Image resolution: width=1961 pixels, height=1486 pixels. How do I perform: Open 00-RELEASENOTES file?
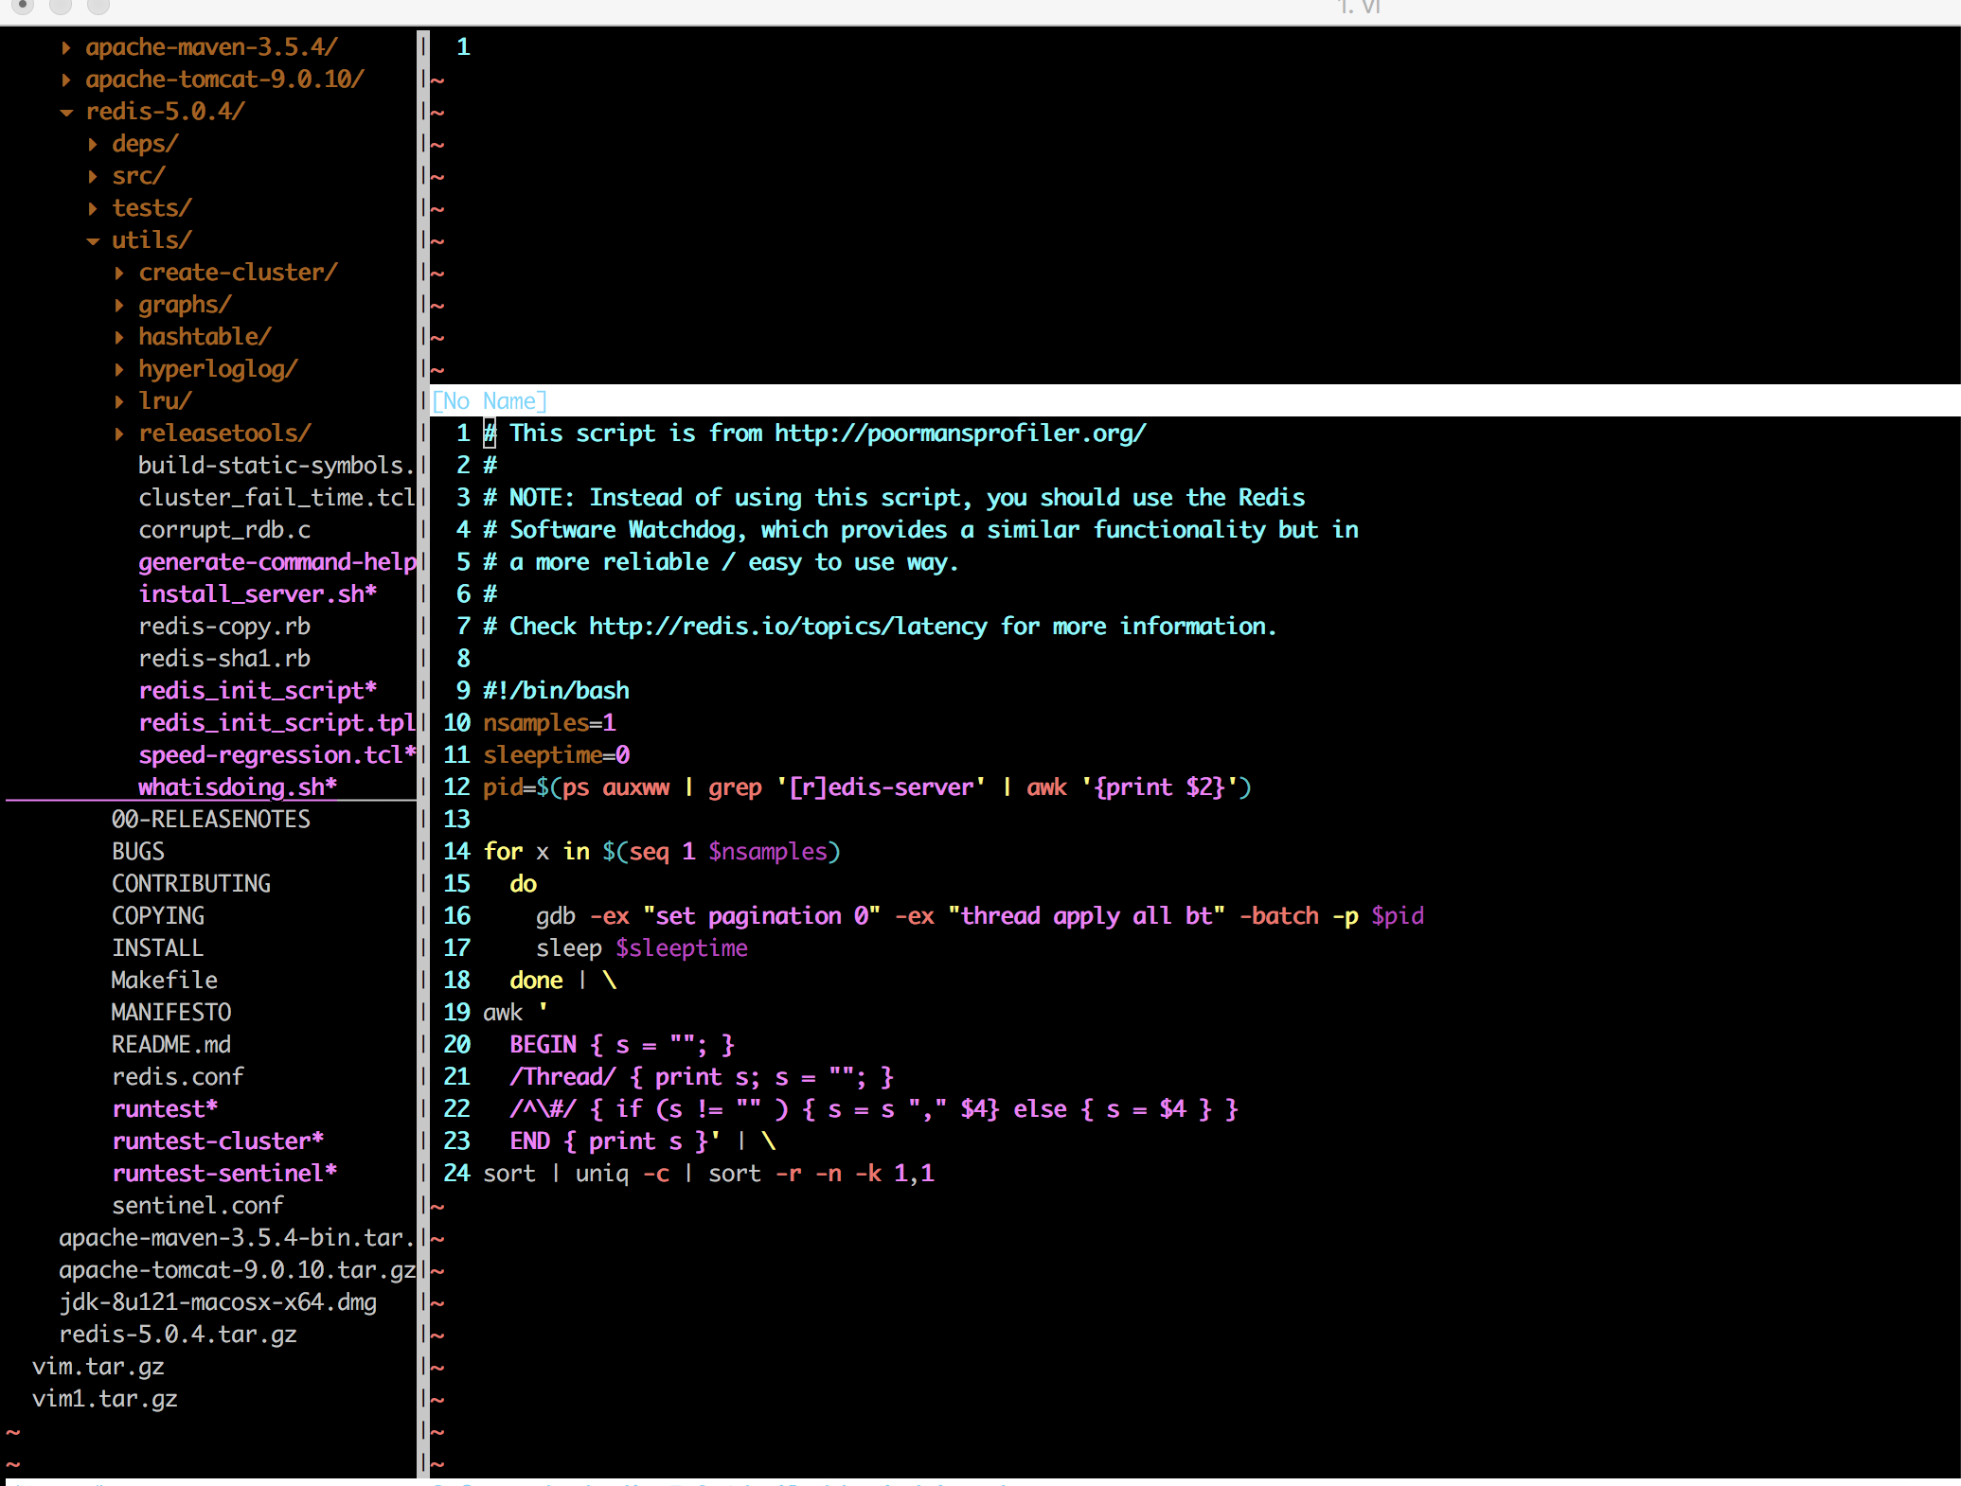211,820
